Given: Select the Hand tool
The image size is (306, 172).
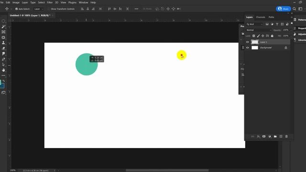Looking at the screenshot, I should point(3,70).
